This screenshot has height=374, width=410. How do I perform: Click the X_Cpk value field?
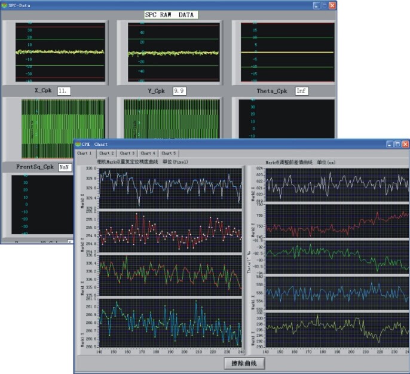coord(64,91)
